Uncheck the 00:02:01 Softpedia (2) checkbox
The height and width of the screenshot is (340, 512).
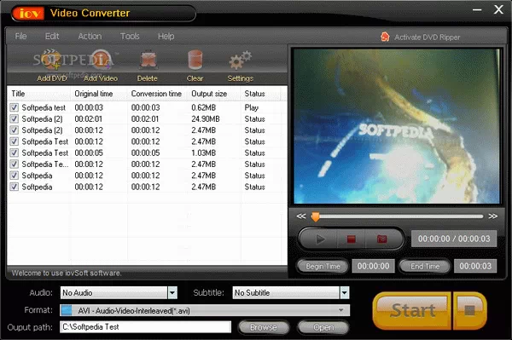click(x=14, y=118)
